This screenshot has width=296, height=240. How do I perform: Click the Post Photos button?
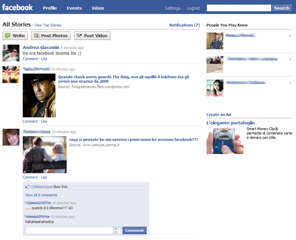click(x=51, y=35)
